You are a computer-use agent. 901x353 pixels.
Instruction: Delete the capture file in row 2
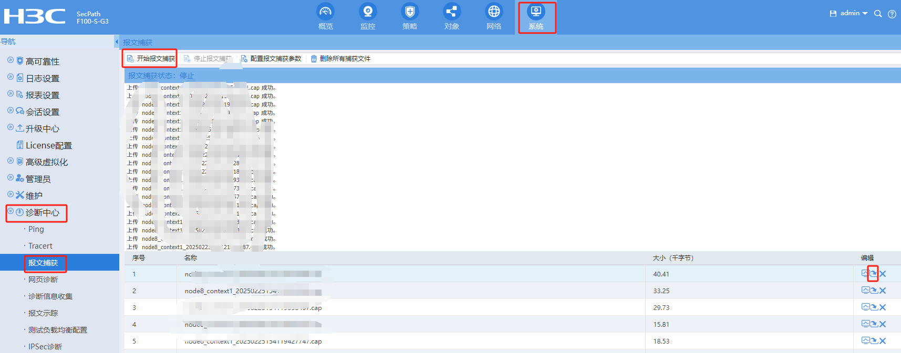[883, 291]
